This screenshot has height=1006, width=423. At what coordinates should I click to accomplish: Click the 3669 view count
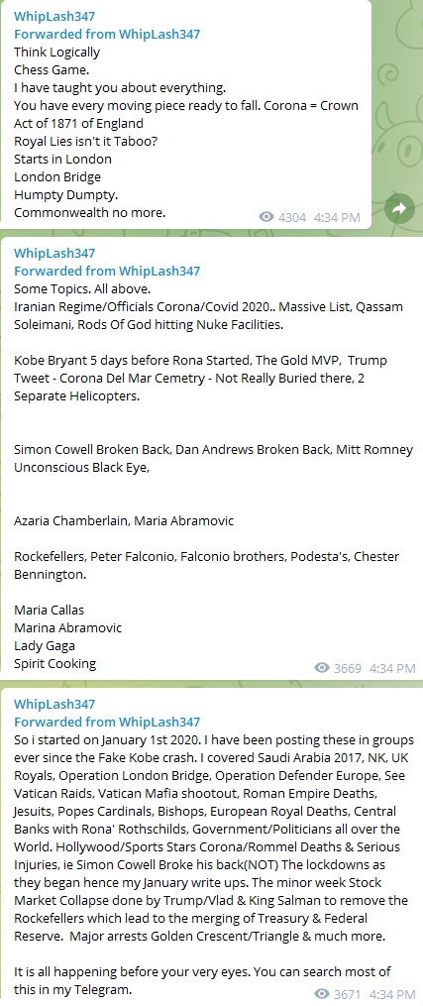click(348, 668)
